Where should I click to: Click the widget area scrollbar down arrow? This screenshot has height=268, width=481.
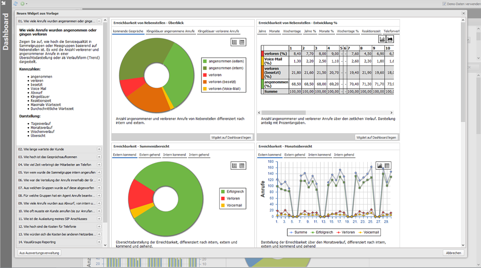point(463,245)
